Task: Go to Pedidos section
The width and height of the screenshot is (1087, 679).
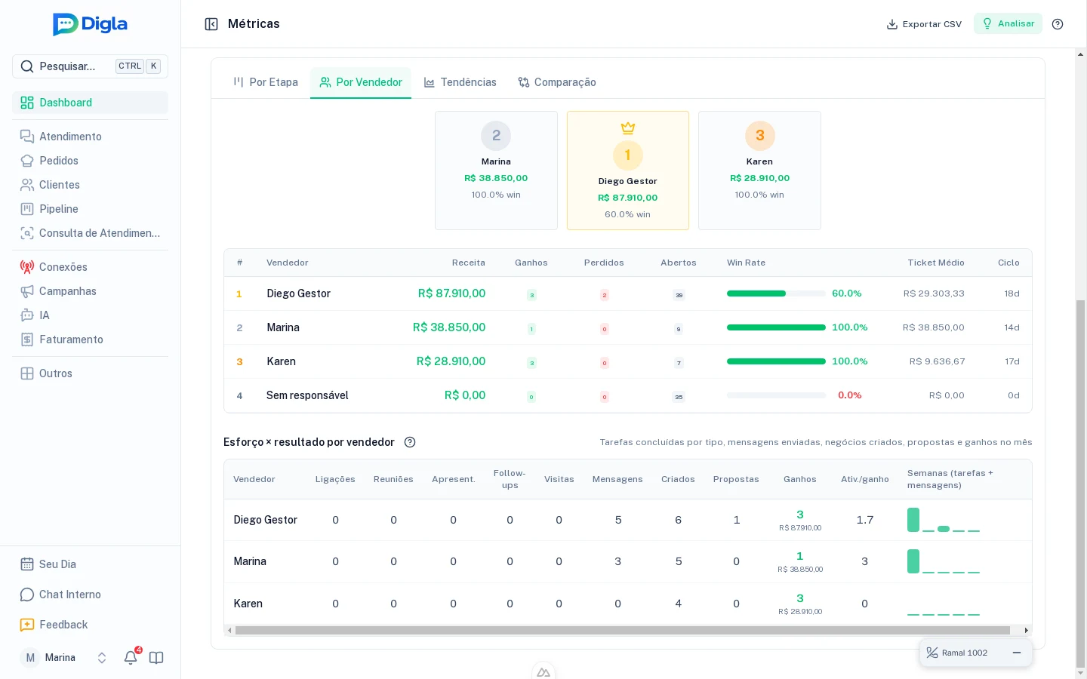Action: tap(90, 161)
